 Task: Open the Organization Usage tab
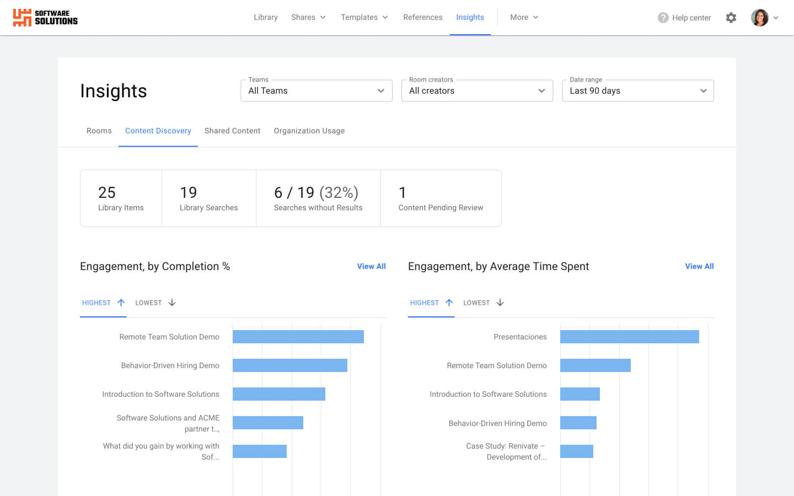pos(309,131)
